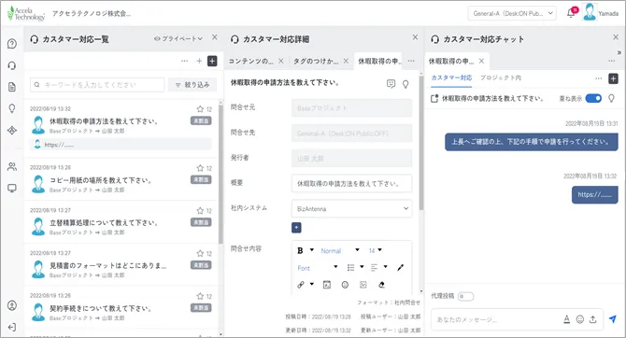
Task: Open the help question-mark icon in left sidebar
Action: [x=12, y=44]
